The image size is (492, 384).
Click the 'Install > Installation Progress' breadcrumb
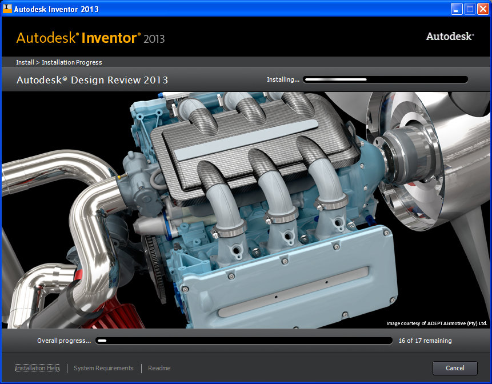click(x=59, y=62)
